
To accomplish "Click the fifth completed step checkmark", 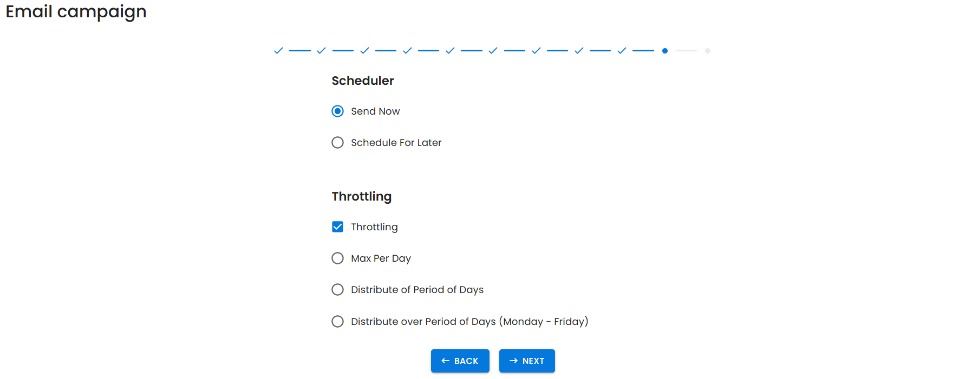I will click(450, 51).
